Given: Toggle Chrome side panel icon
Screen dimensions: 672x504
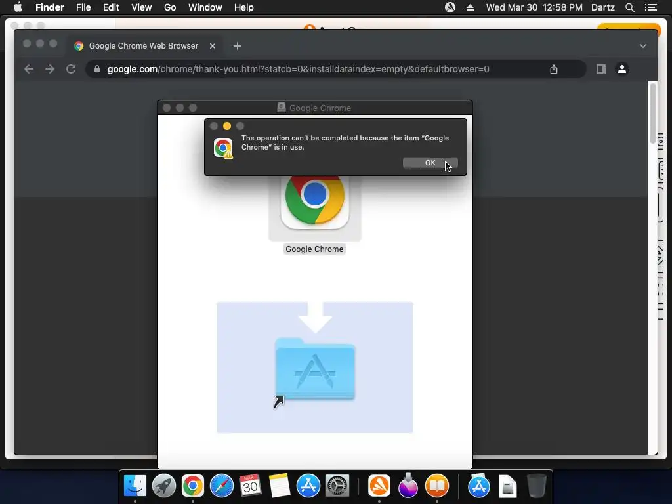Looking at the screenshot, I should (x=601, y=69).
